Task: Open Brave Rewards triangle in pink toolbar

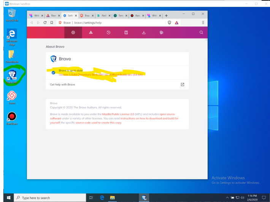Action: click(x=91, y=32)
